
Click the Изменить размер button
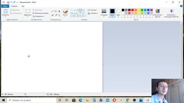click(40, 13)
